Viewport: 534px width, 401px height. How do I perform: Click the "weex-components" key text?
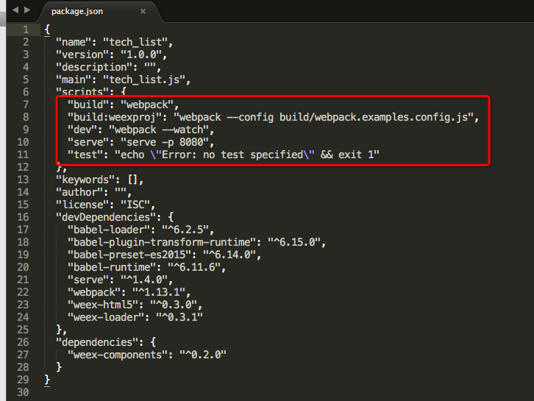click(118, 355)
